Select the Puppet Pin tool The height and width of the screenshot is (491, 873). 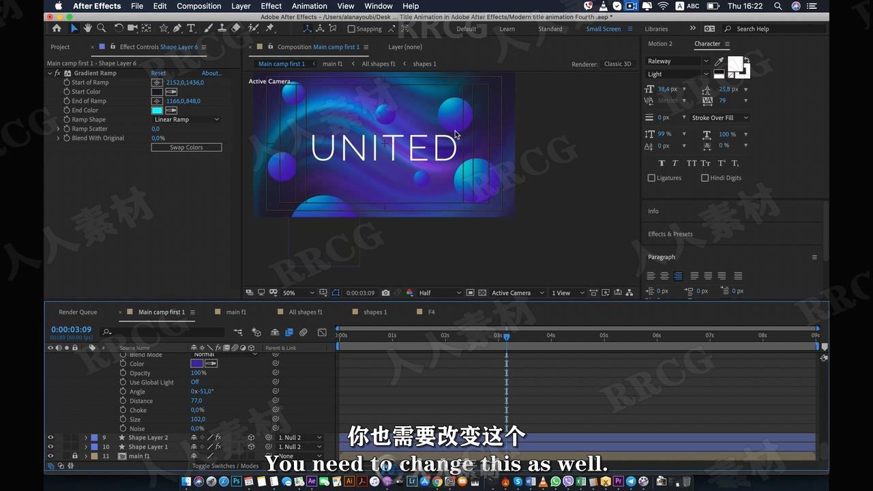270,28
